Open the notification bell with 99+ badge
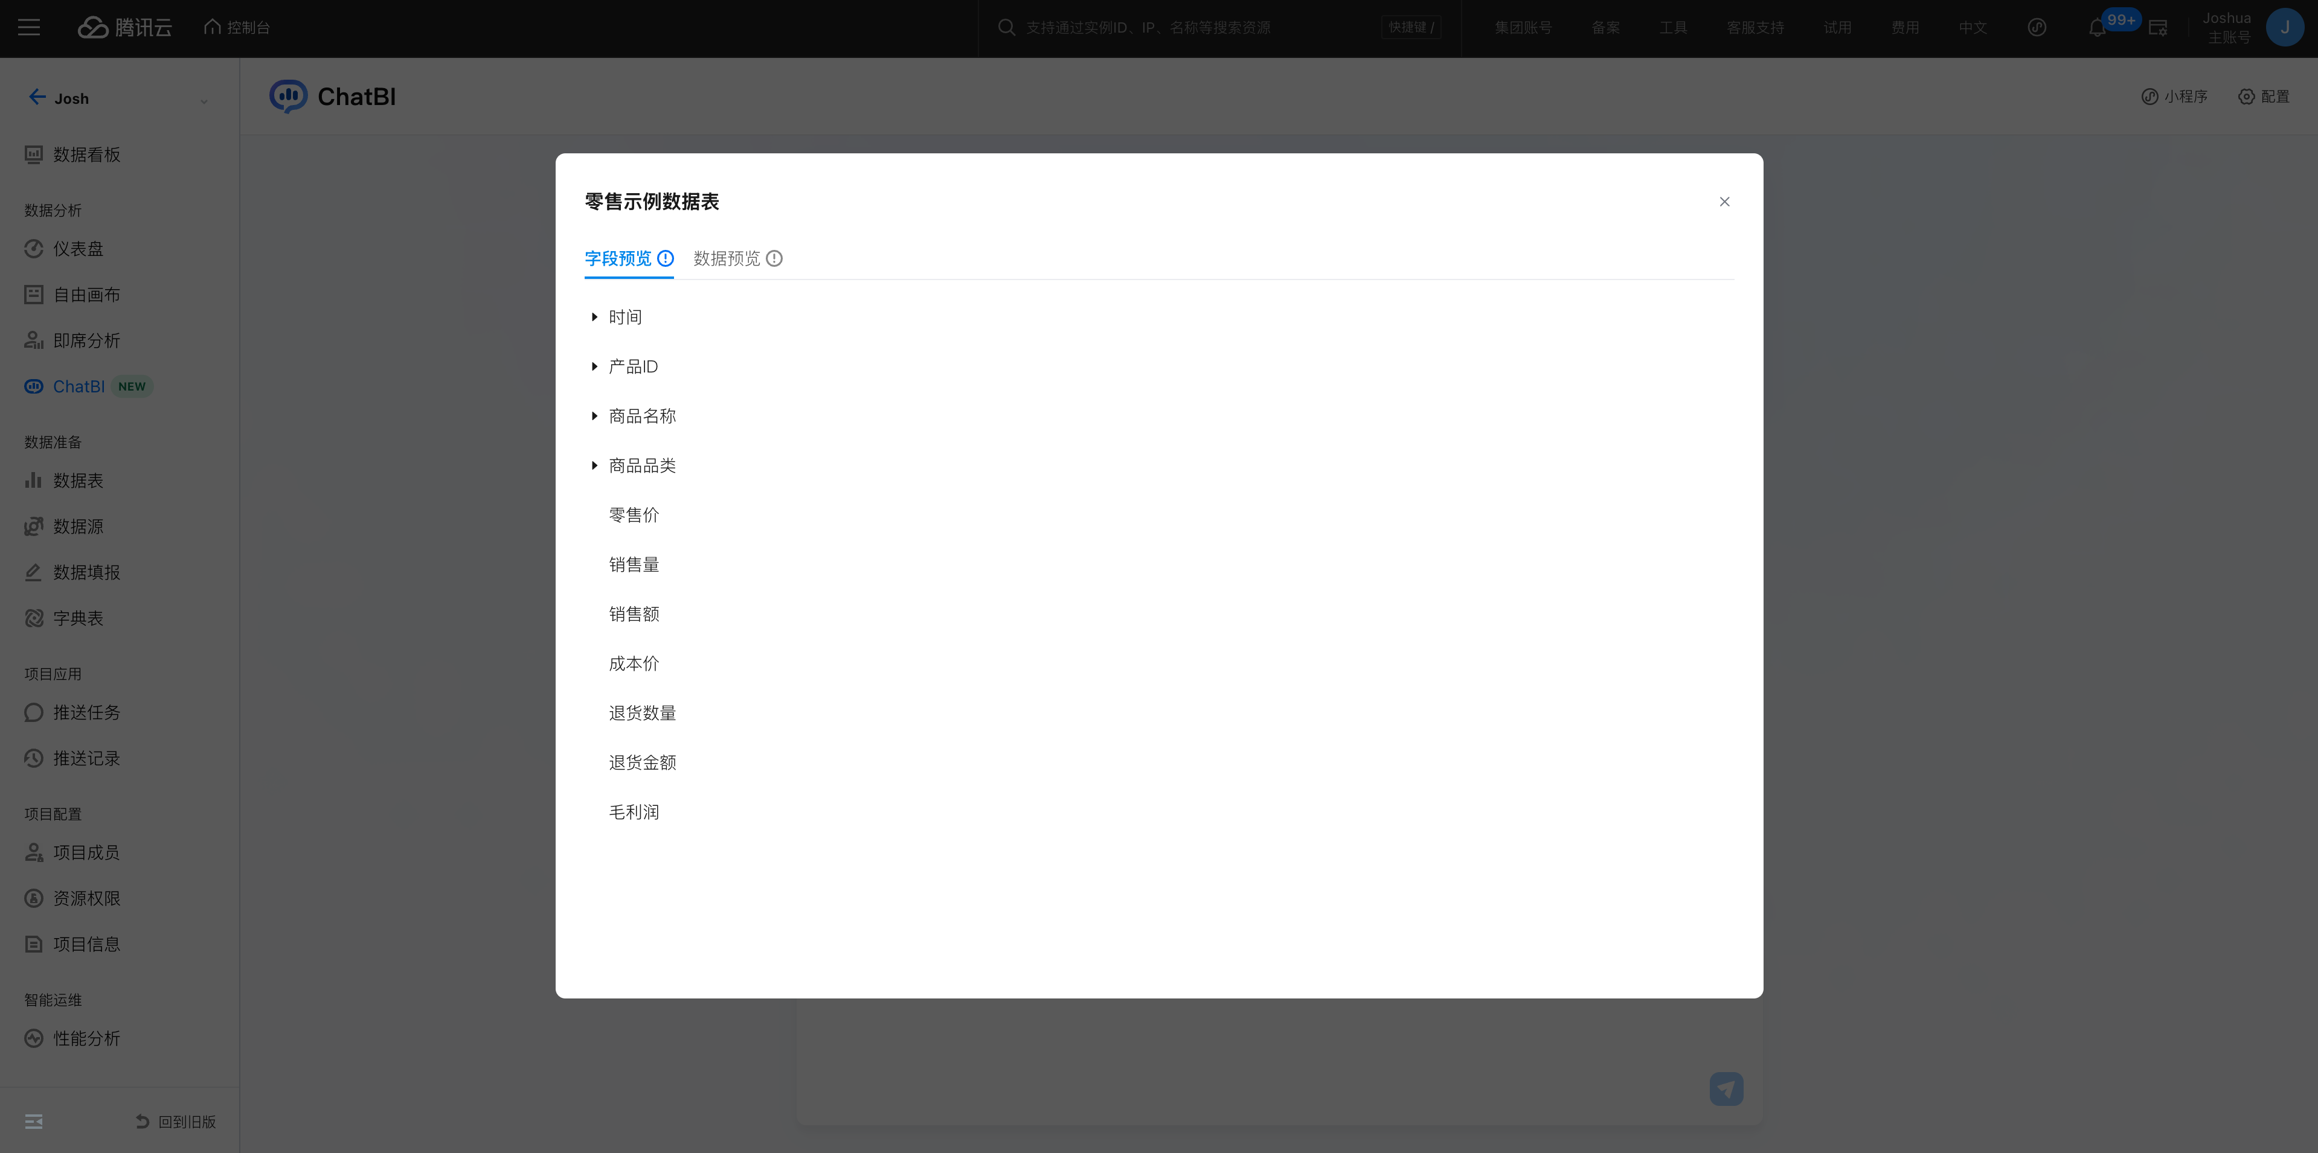 point(2096,28)
